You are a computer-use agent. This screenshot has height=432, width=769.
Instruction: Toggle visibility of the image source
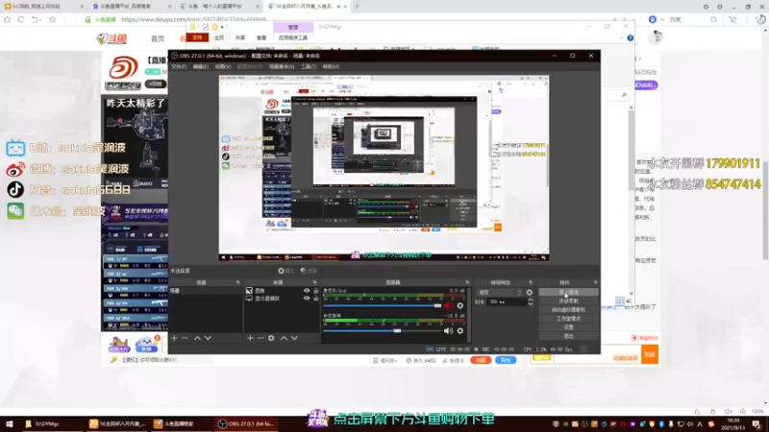(x=307, y=291)
